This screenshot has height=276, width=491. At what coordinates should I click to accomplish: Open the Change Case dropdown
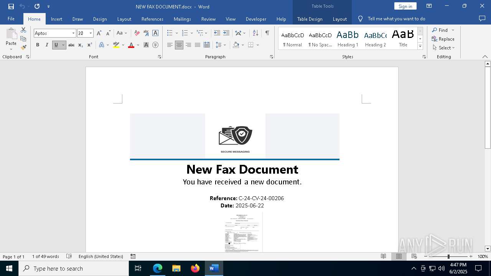[122, 33]
